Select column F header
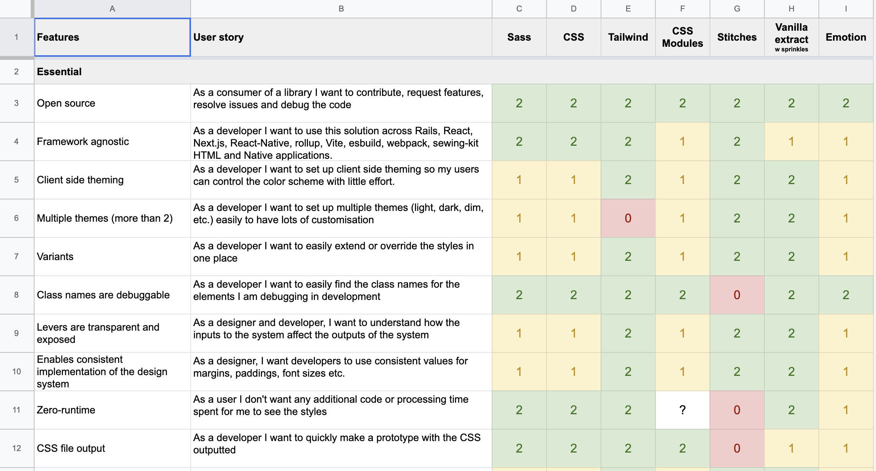 coord(683,9)
